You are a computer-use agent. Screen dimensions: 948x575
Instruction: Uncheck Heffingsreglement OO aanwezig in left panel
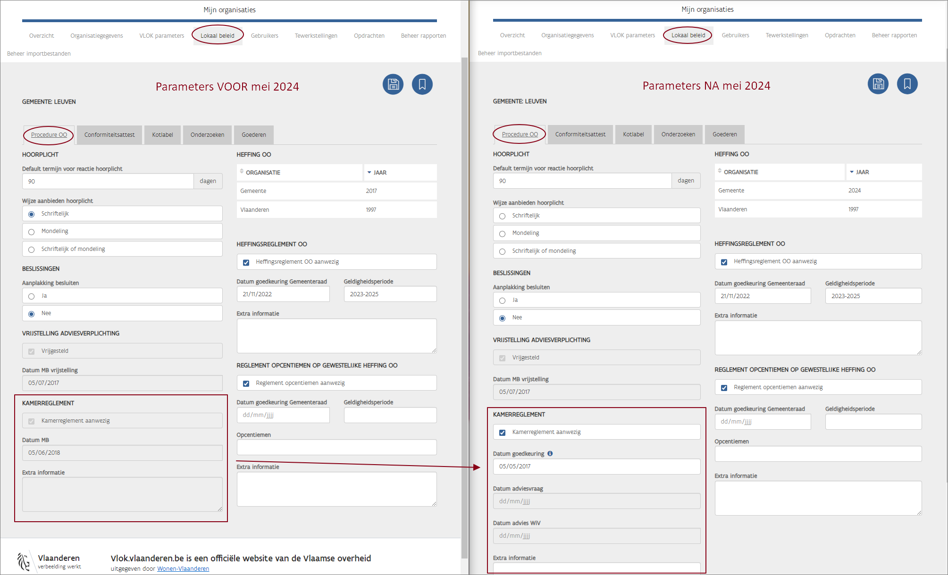coord(246,262)
